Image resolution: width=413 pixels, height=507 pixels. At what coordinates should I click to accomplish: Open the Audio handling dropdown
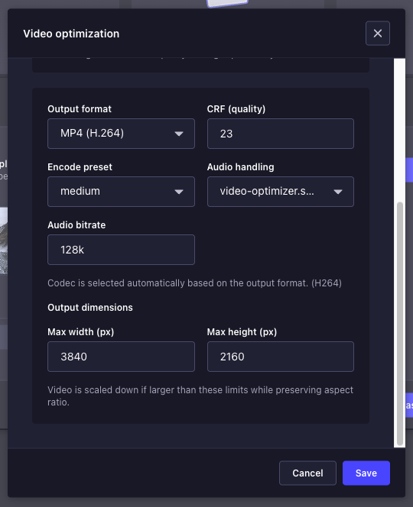(281, 192)
